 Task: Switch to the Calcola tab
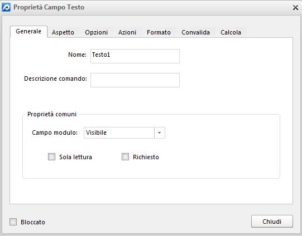(x=231, y=32)
